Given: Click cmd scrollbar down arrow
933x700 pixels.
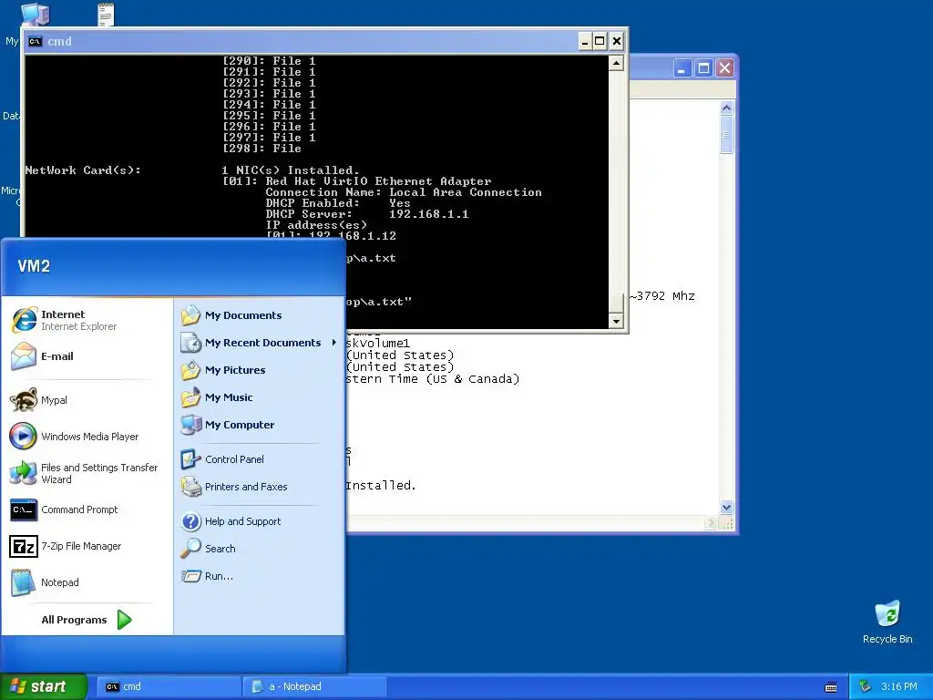Looking at the screenshot, I should pos(616,322).
